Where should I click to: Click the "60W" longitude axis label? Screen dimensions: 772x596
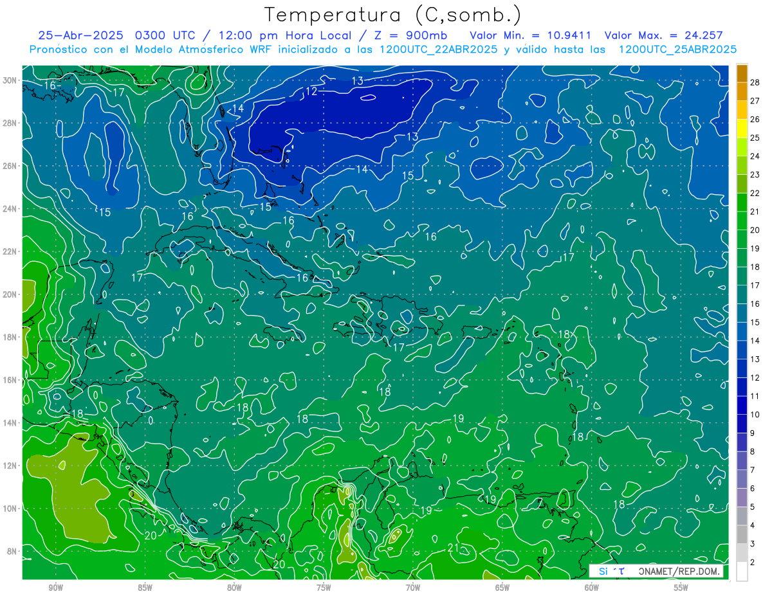(592, 588)
